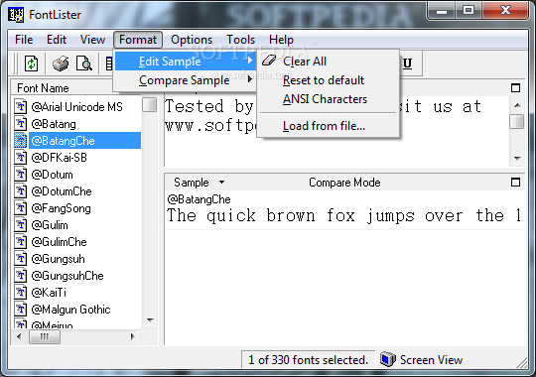
Task: Click the font list horizontal scrollbar thumb
Action: [45, 336]
